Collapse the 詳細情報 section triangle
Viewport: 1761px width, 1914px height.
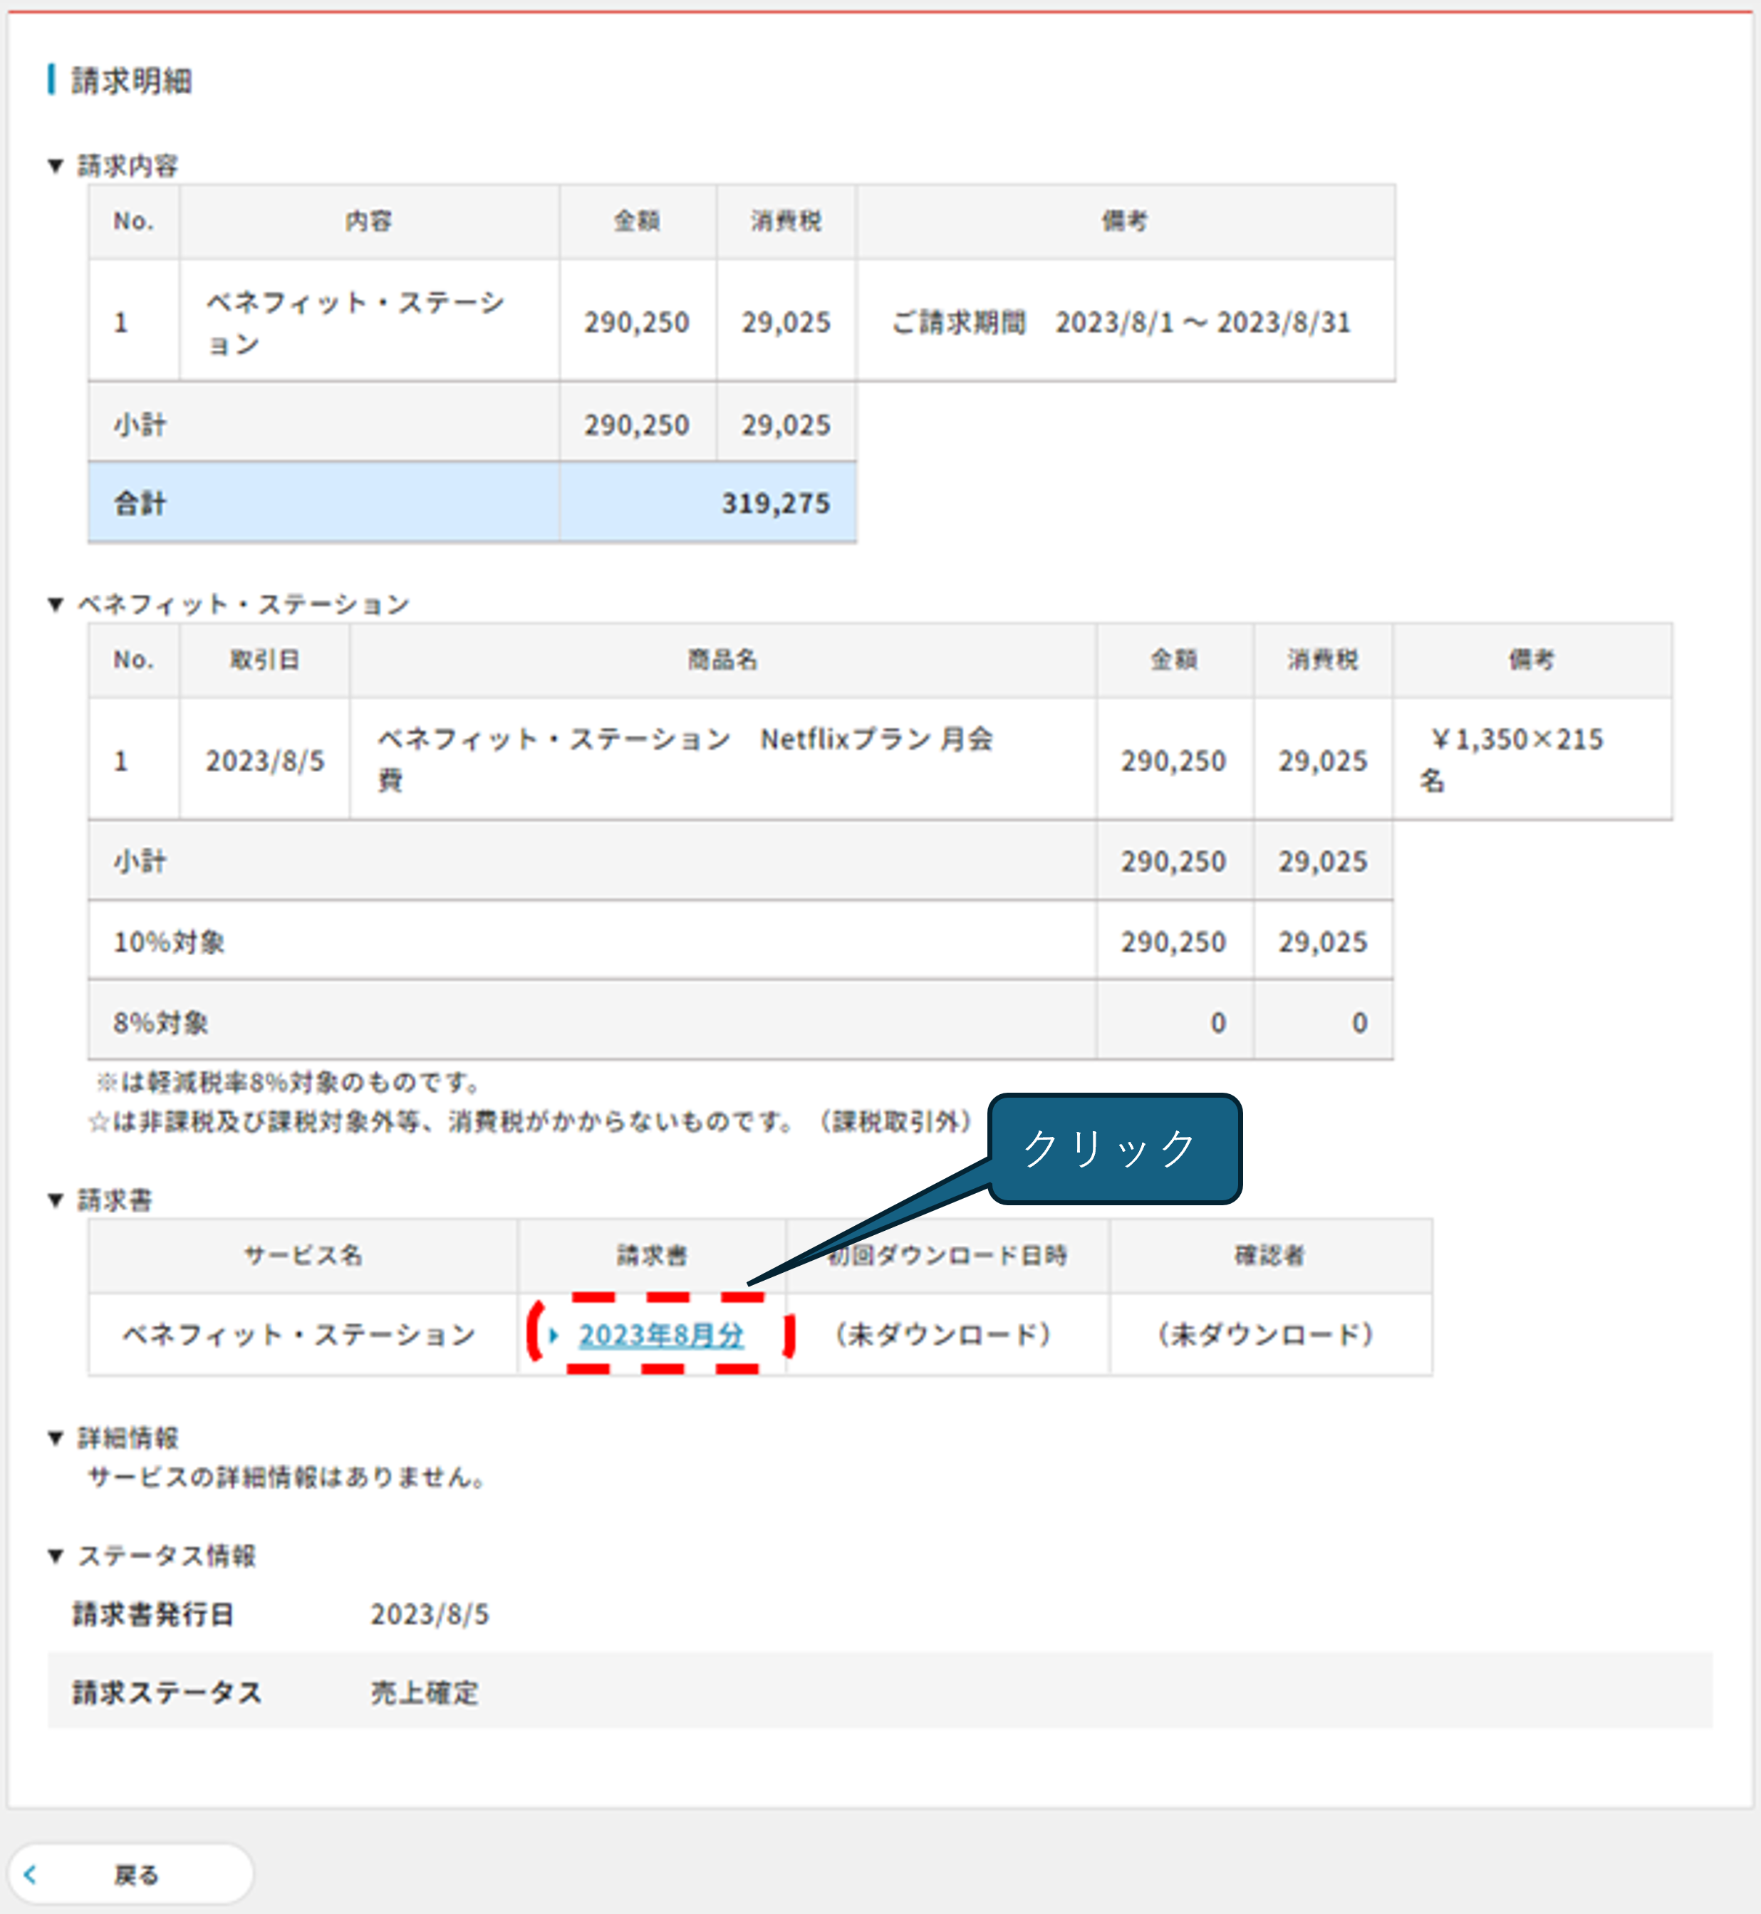[x=56, y=1437]
